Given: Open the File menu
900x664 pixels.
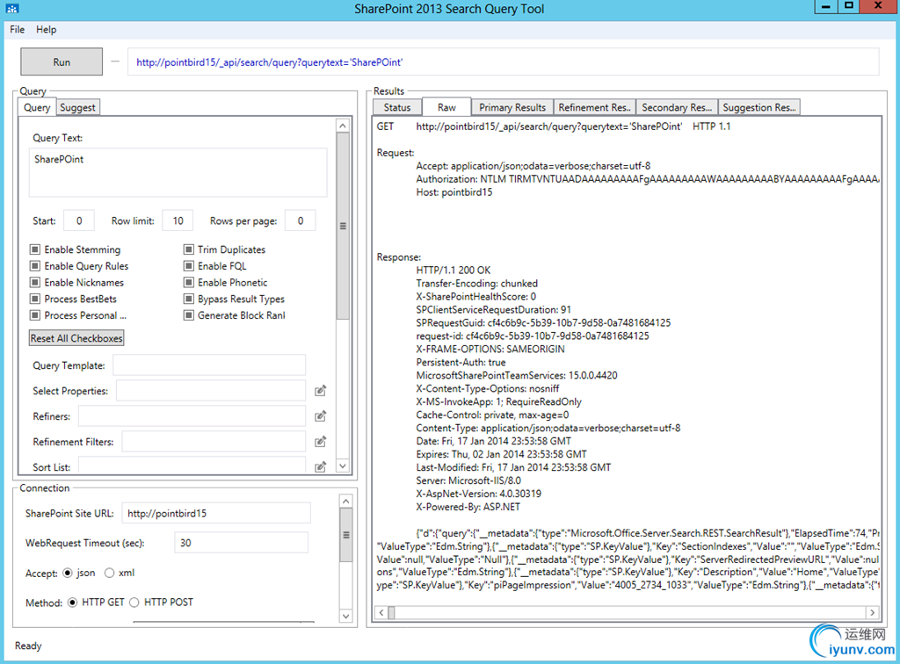Looking at the screenshot, I should coord(18,29).
